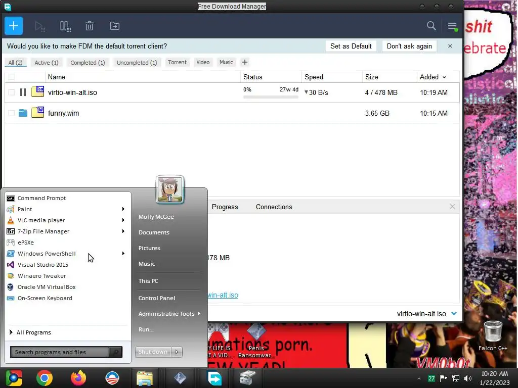The image size is (518, 388).
Task: Add a new filter tag with plus
Action: [x=244, y=62]
